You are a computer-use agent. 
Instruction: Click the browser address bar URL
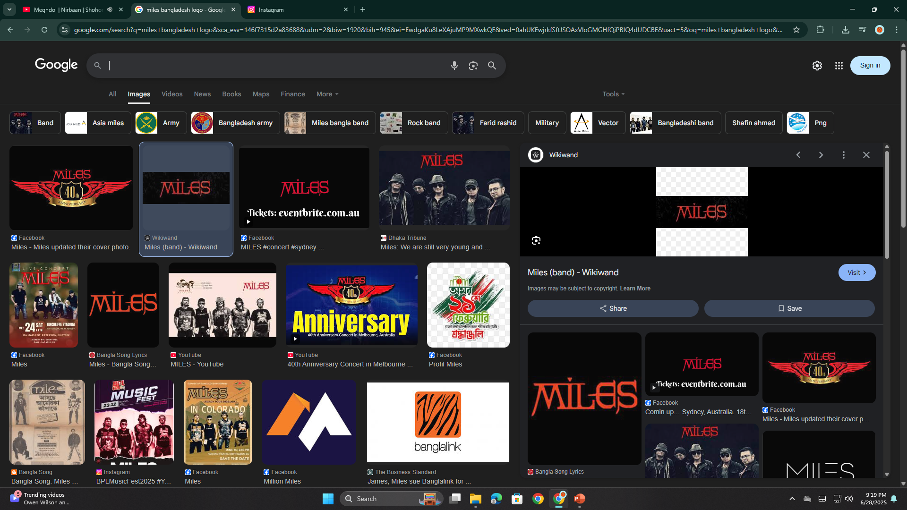click(428, 30)
